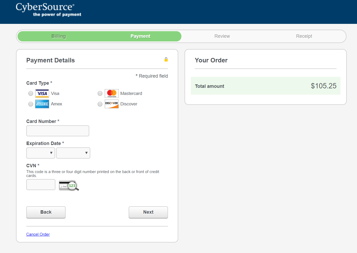Switch to the Review step
The height and width of the screenshot is (253, 357).
pos(222,36)
